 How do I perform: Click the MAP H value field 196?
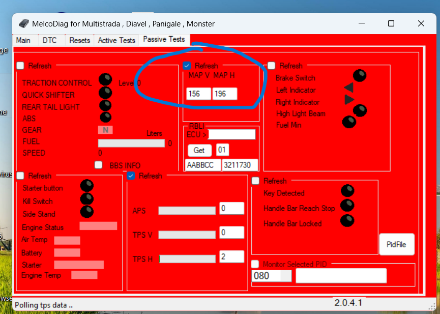[225, 94]
